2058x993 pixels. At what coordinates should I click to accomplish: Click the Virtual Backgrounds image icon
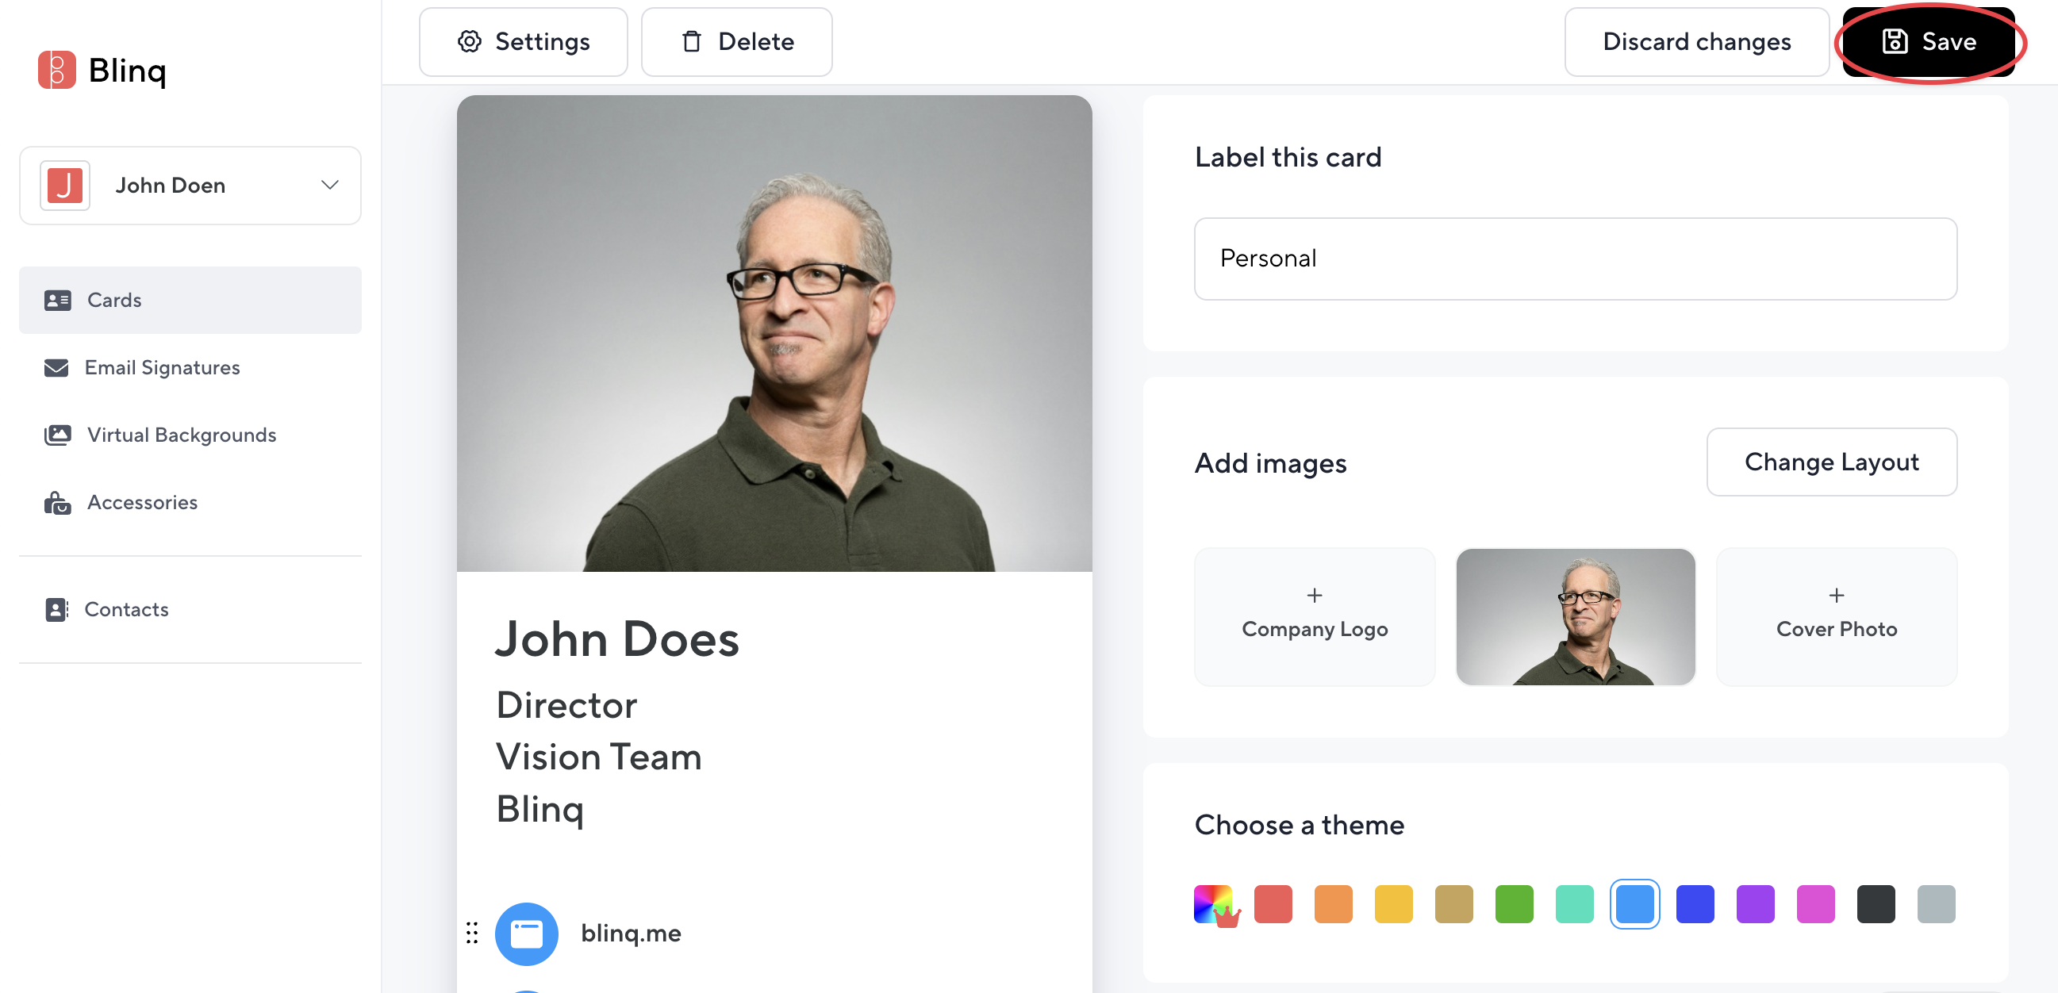[x=58, y=435]
